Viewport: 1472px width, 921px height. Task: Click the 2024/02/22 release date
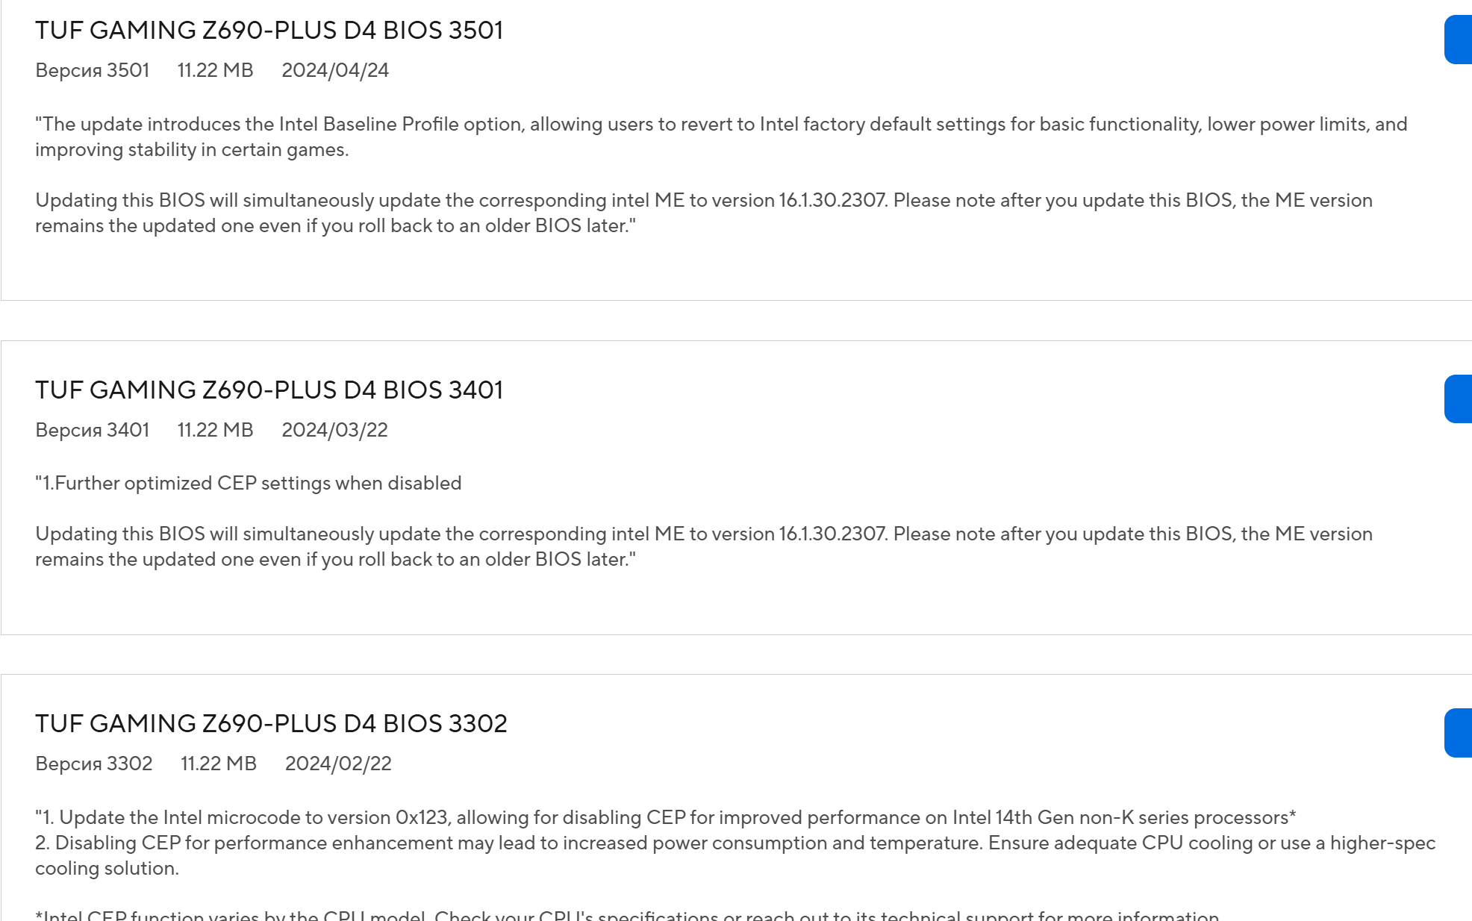tap(338, 764)
